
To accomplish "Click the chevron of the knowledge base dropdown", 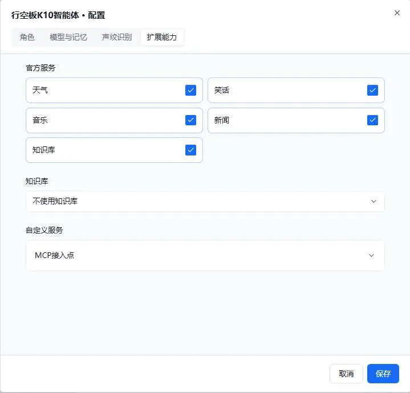I will [374, 201].
